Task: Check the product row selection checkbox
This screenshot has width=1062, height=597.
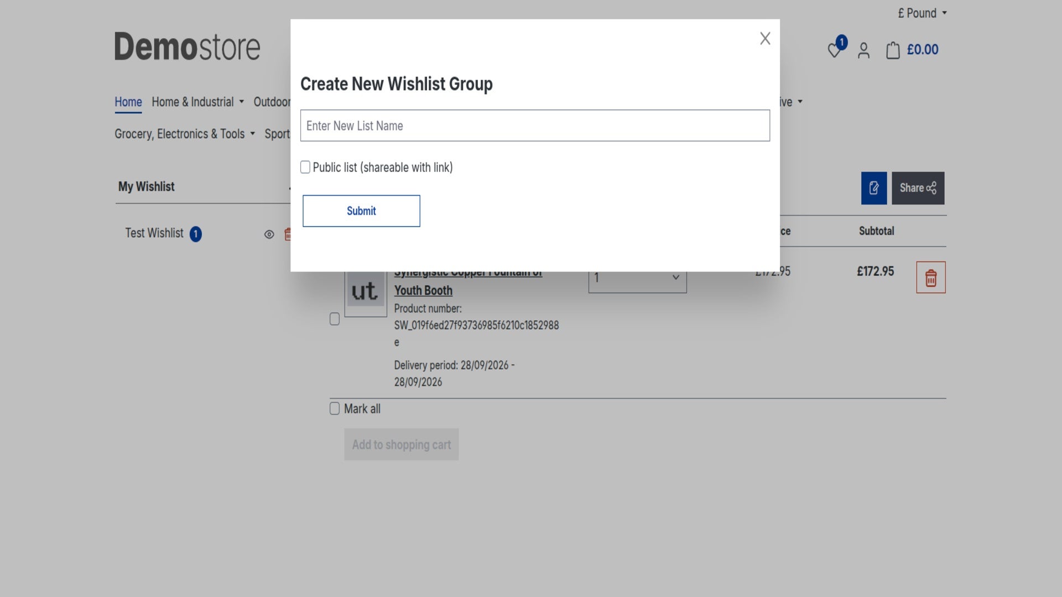Action: point(335,319)
